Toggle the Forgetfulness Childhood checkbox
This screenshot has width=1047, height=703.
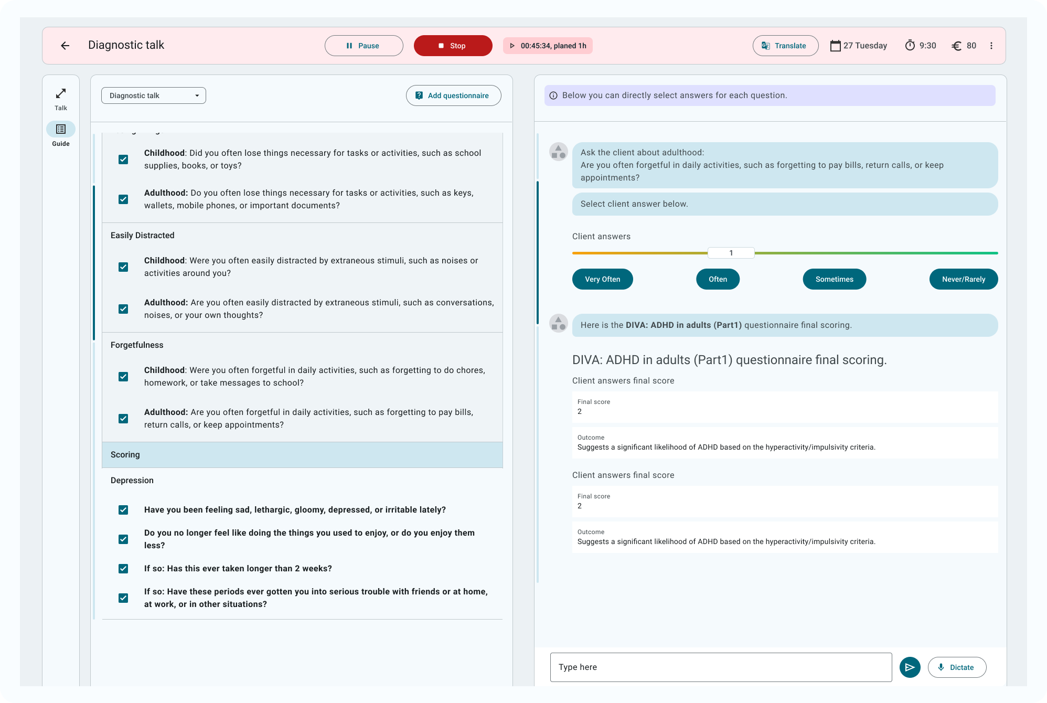pyautogui.click(x=123, y=377)
